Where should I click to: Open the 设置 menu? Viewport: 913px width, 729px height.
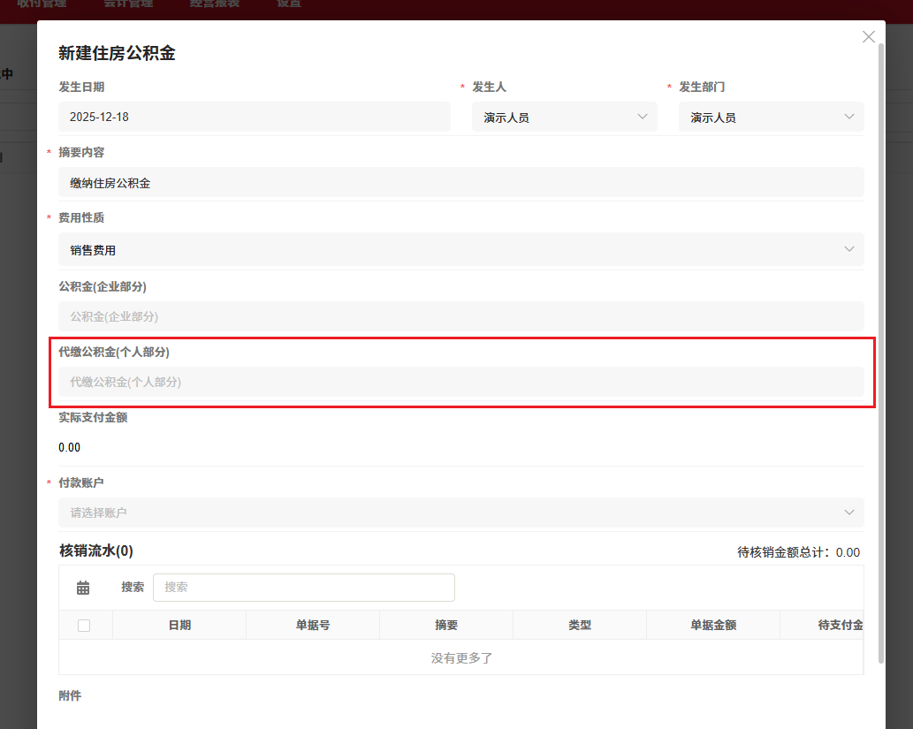288,4
